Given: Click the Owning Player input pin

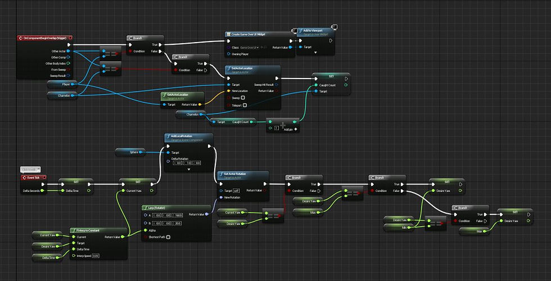Looking at the screenshot, I should click(229, 54).
